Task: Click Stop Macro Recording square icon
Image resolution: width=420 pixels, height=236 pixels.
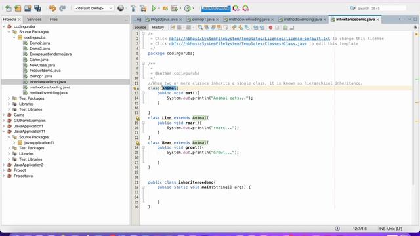Action: (x=277, y=28)
